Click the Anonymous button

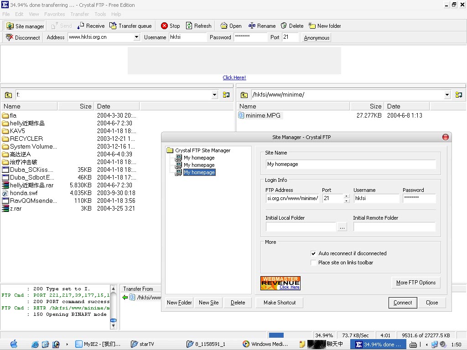[317, 38]
